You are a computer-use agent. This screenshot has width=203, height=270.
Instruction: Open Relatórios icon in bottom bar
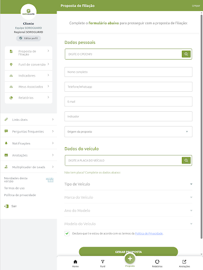[x=157, y=264]
